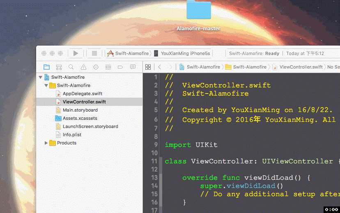Select LaunchScreen.storyboard in navigator
The height and width of the screenshot is (213, 340).
(90, 126)
